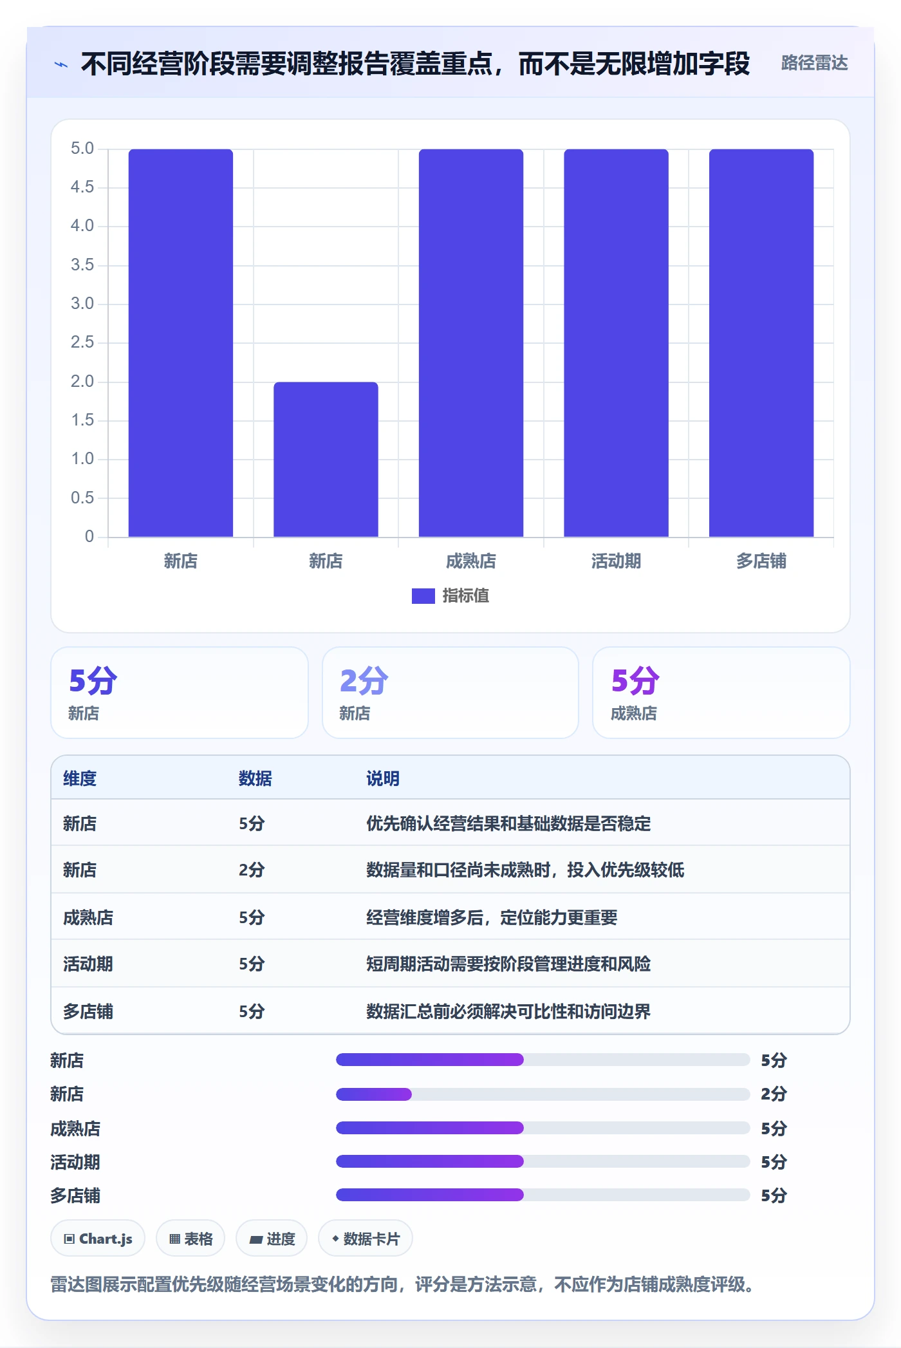Click the first 新店 bar at 5.0
Viewport: 901px width, 1348px height.
pos(181,342)
